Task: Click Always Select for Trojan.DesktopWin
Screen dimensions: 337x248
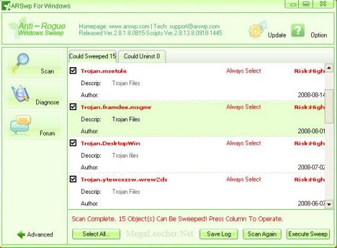Action: pos(243,143)
